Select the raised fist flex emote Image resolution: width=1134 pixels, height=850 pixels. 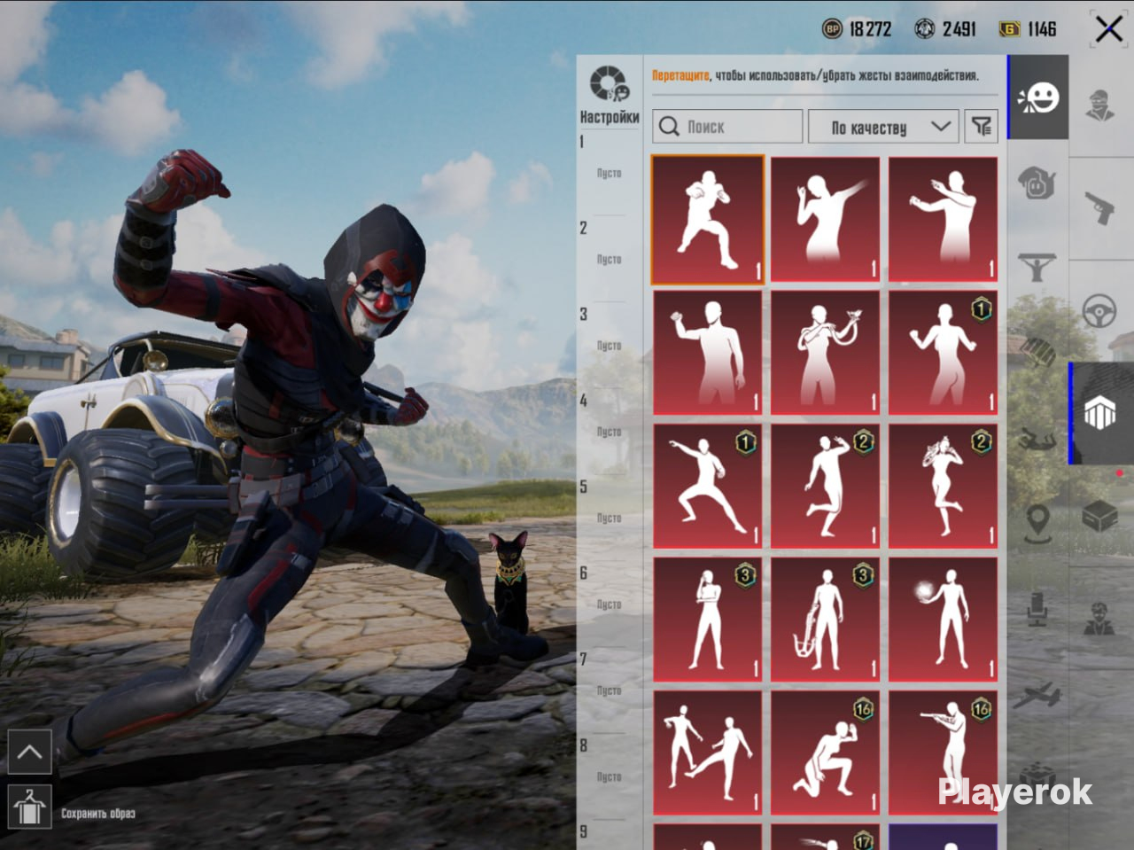707,353
